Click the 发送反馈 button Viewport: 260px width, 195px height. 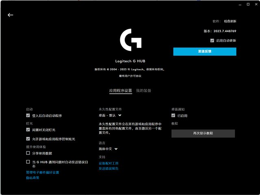(205, 52)
